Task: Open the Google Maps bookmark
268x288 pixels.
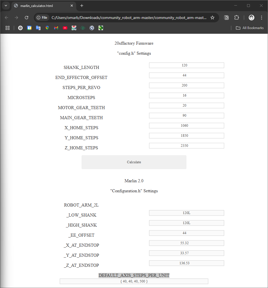Action: tap(47, 28)
